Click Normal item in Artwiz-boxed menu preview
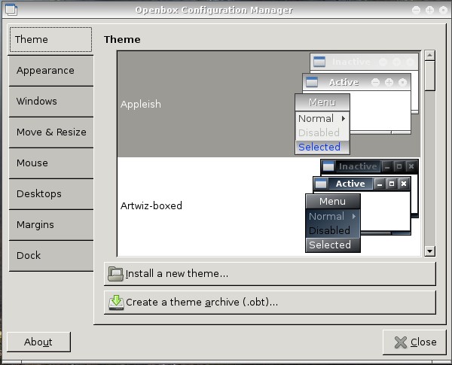This screenshot has height=365, width=452. (x=333, y=217)
